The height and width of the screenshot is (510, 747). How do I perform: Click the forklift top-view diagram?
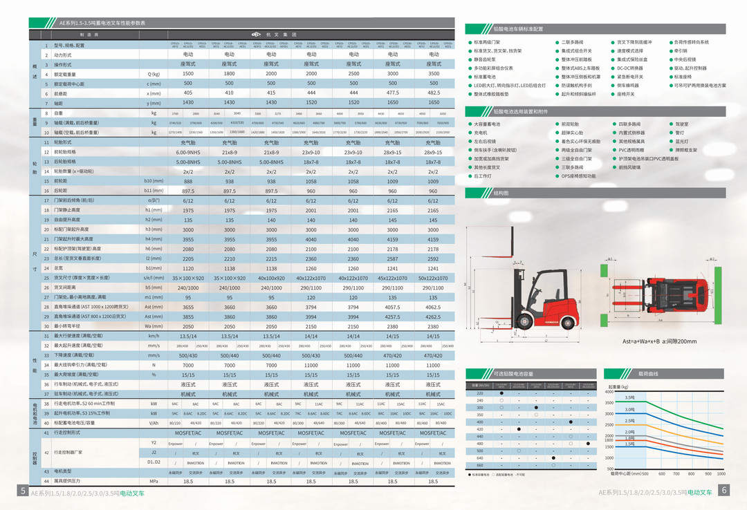pyautogui.click(x=662, y=294)
